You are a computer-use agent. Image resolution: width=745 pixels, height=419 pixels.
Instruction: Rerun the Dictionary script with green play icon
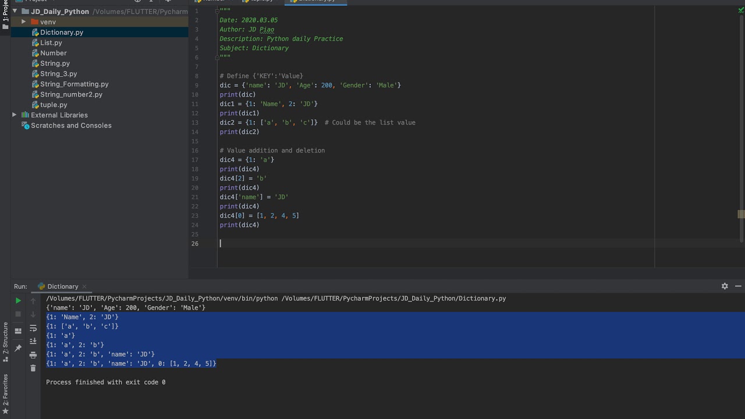[x=18, y=301]
